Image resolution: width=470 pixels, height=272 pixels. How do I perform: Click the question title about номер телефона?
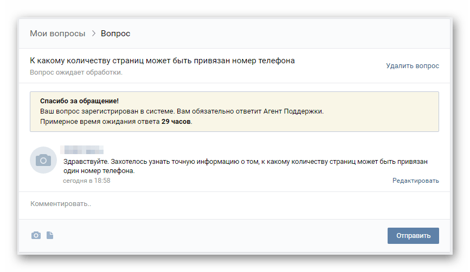(x=163, y=61)
